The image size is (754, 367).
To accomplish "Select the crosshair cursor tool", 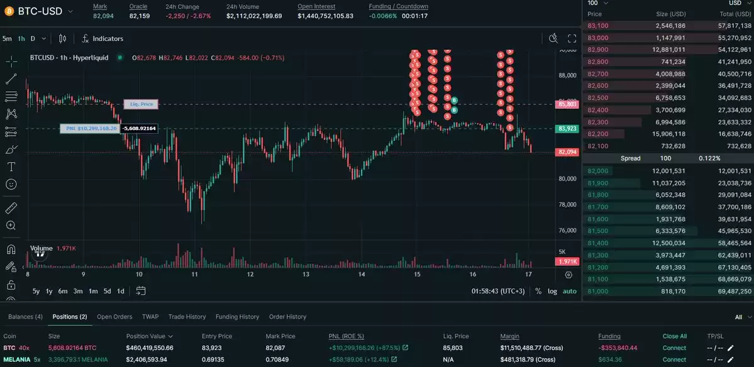I will click(x=11, y=61).
